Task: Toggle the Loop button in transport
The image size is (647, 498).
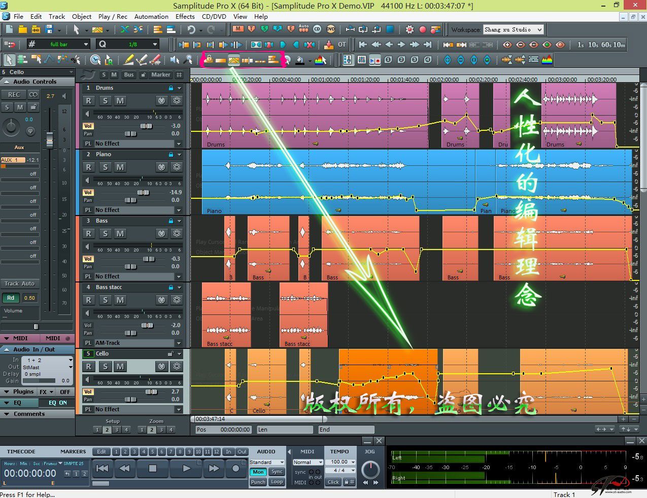Action: (277, 482)
